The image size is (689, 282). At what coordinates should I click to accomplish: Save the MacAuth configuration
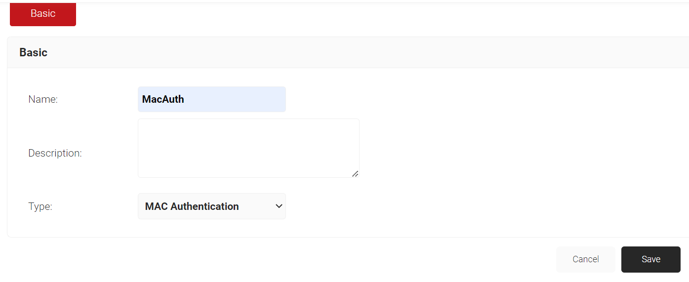pyautogui.click(x=651, y=259)
